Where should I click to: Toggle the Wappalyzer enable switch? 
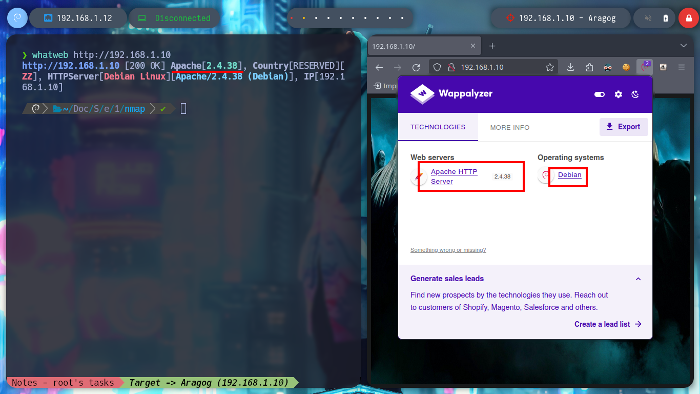coord(599,94)
